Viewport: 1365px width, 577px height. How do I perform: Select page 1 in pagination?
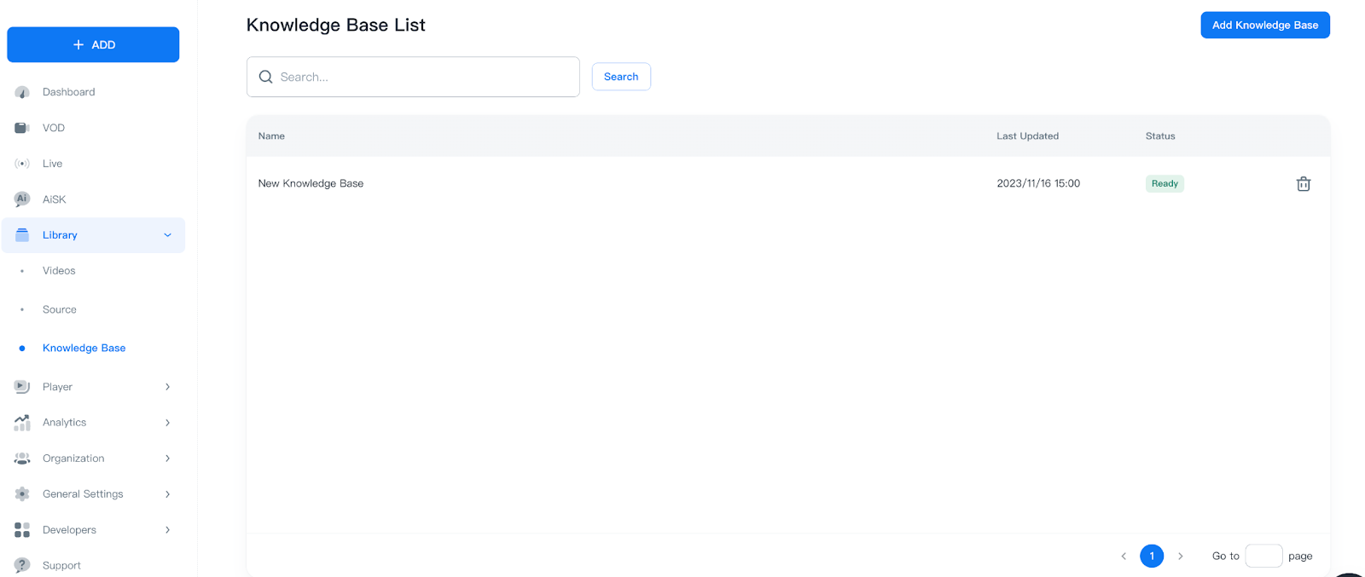coord(1152,555)
